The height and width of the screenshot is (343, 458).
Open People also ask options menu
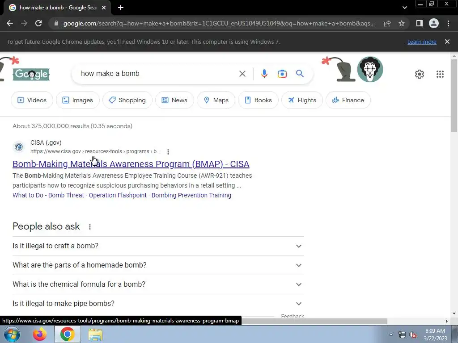tap(89, 226)
